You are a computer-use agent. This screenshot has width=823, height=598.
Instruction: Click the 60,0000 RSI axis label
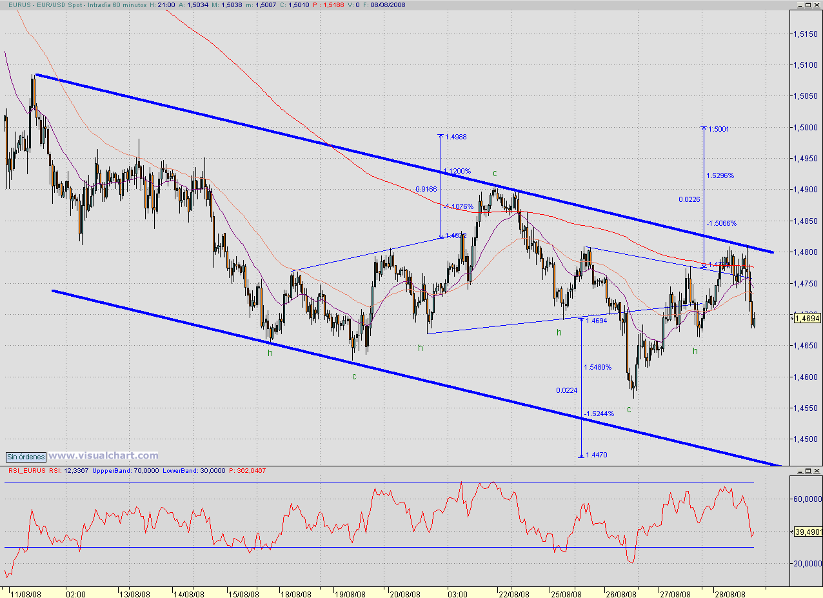[806, 499]
